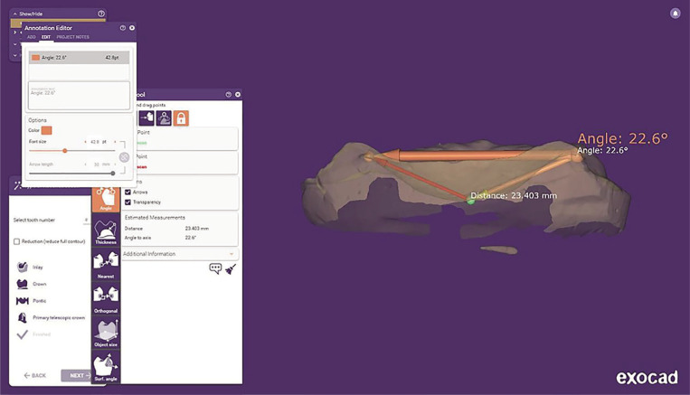Click the orange lock icon

pyautogui.click(x=181, y=118)
